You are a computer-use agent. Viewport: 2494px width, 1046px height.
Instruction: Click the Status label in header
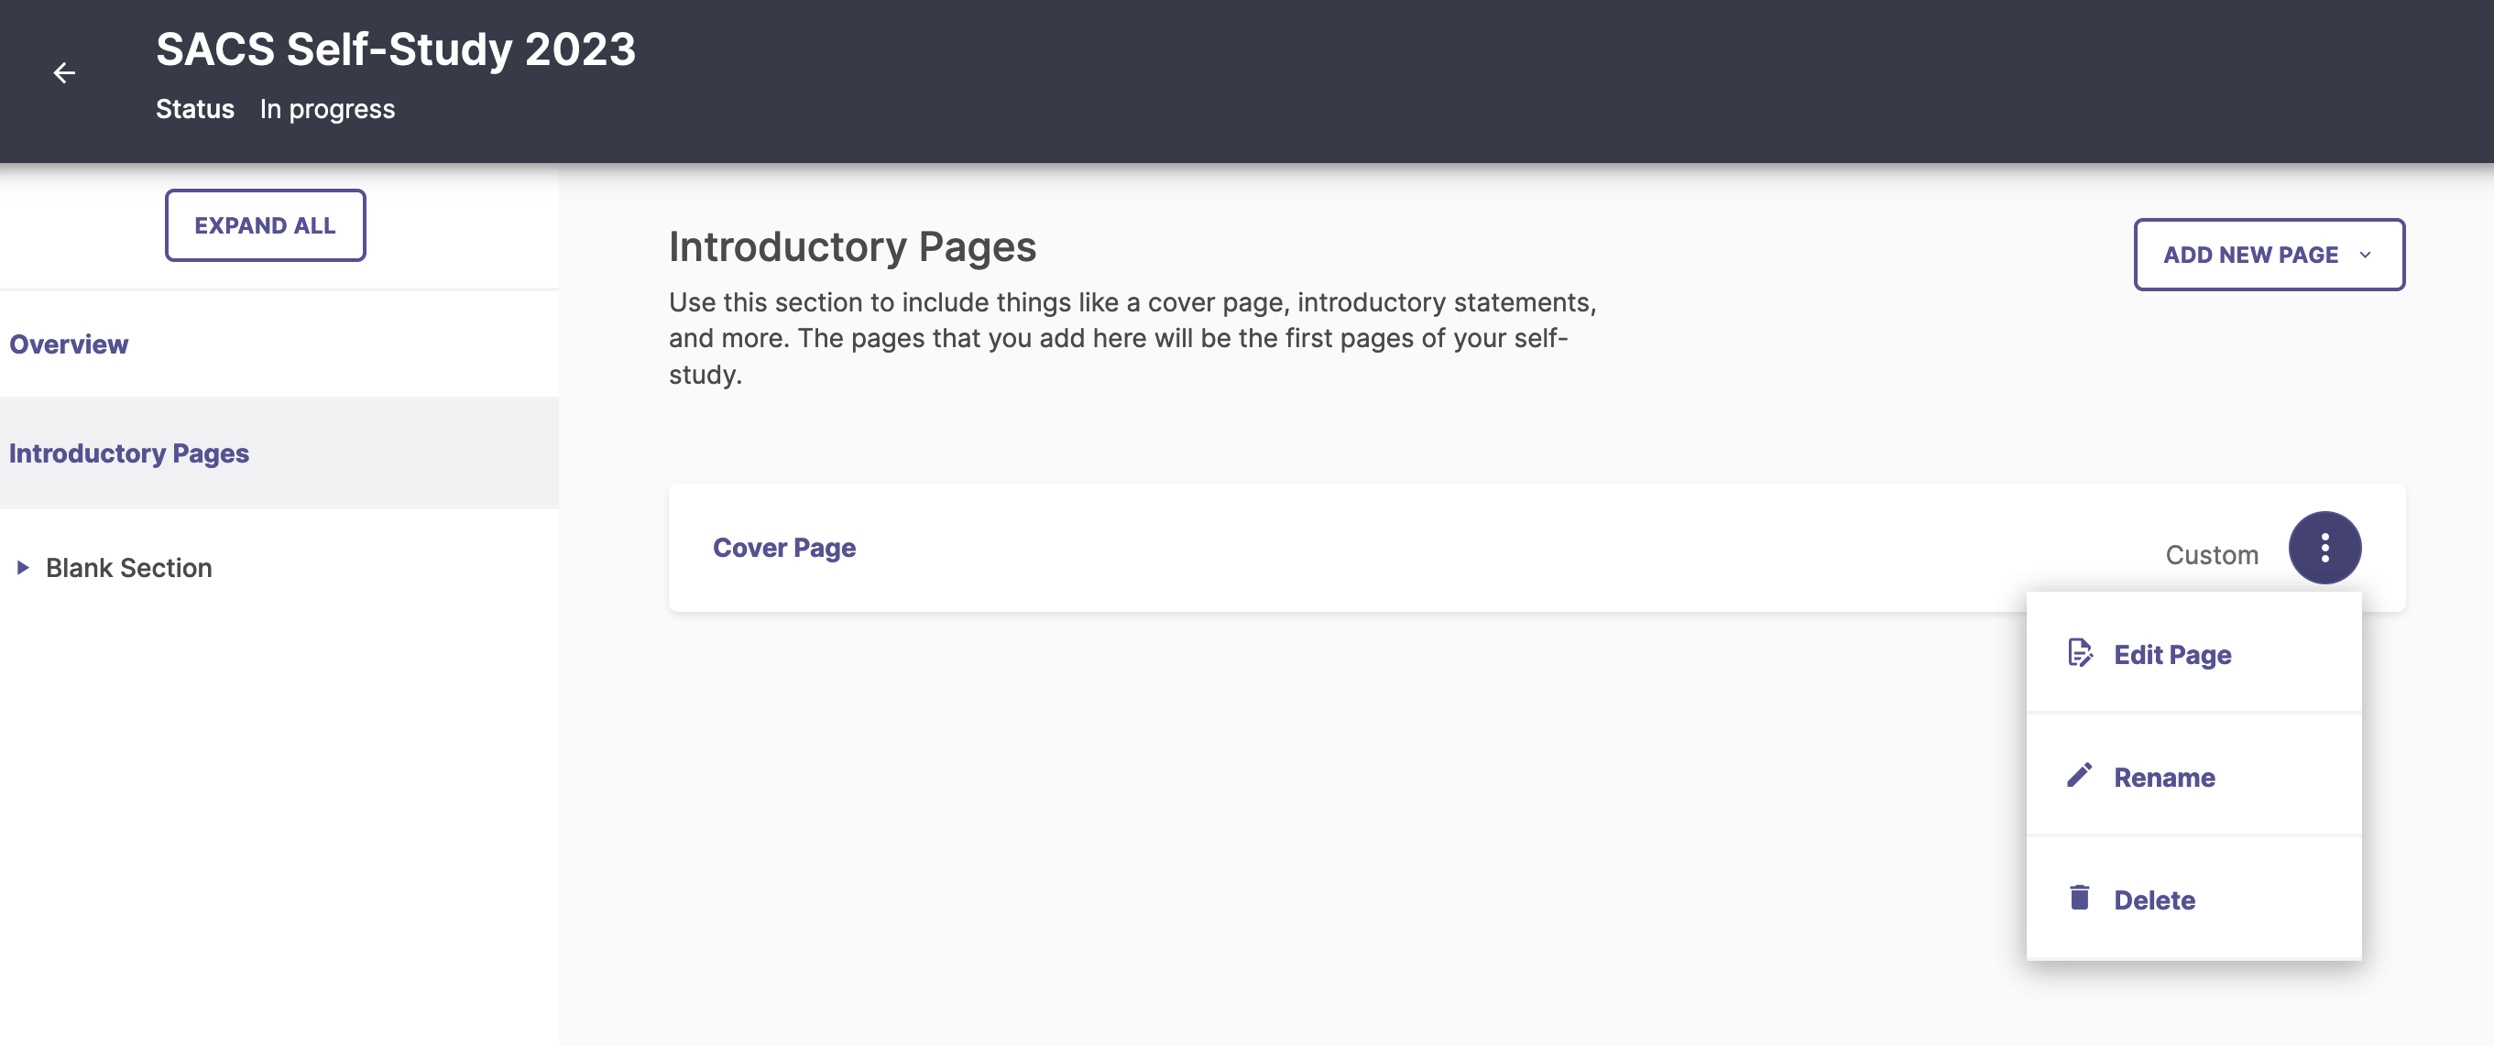(194, 108)
